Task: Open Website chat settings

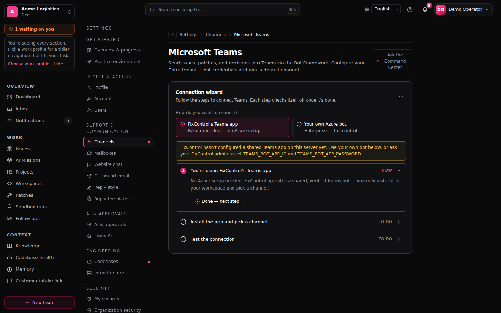Action: (118, 164)
